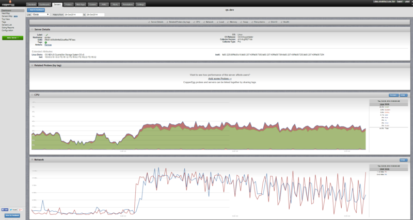
Task: Open the Alerts tab
Action: tap(115, 5)
